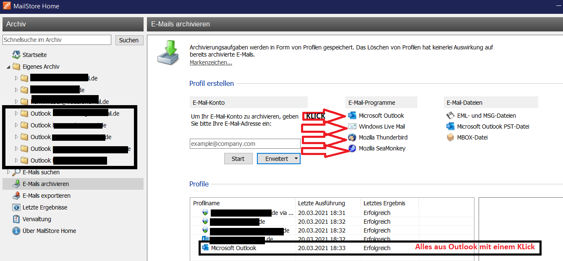
Task: Click the Schnellsuche im Archiv field
Action: coord(57,40)
